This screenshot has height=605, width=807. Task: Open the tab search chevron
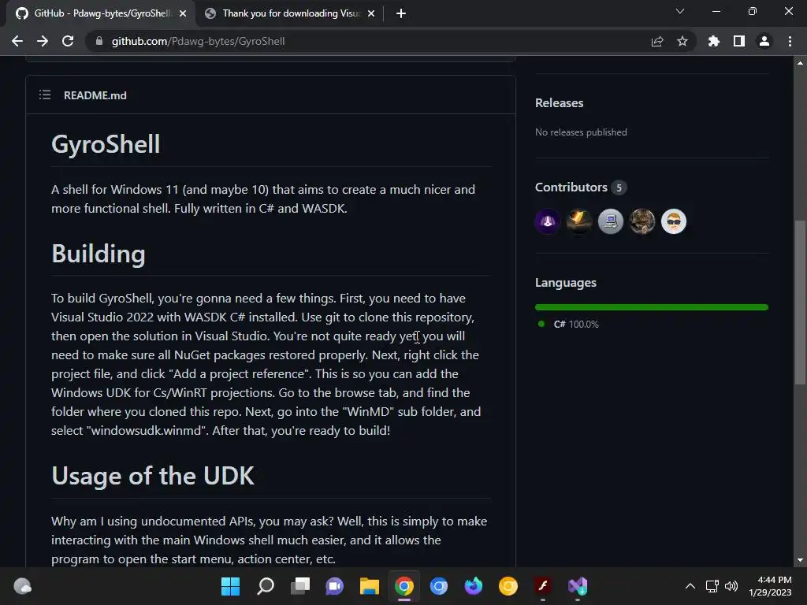(680, 11)
